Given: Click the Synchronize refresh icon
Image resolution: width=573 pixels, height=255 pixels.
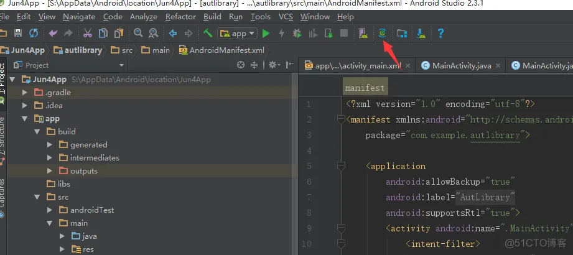Looking at the screenshot, I should pyautogui.click(x=34, y=34).
